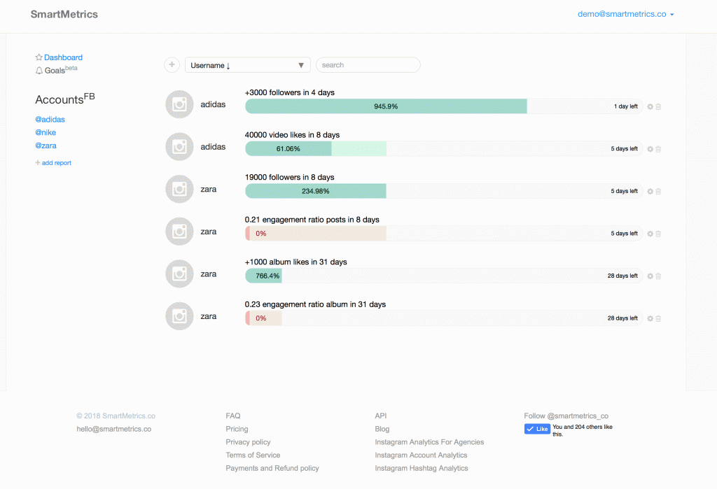Screen dimensions: 717x489
Task: Click the add report link
Action: 53,163
